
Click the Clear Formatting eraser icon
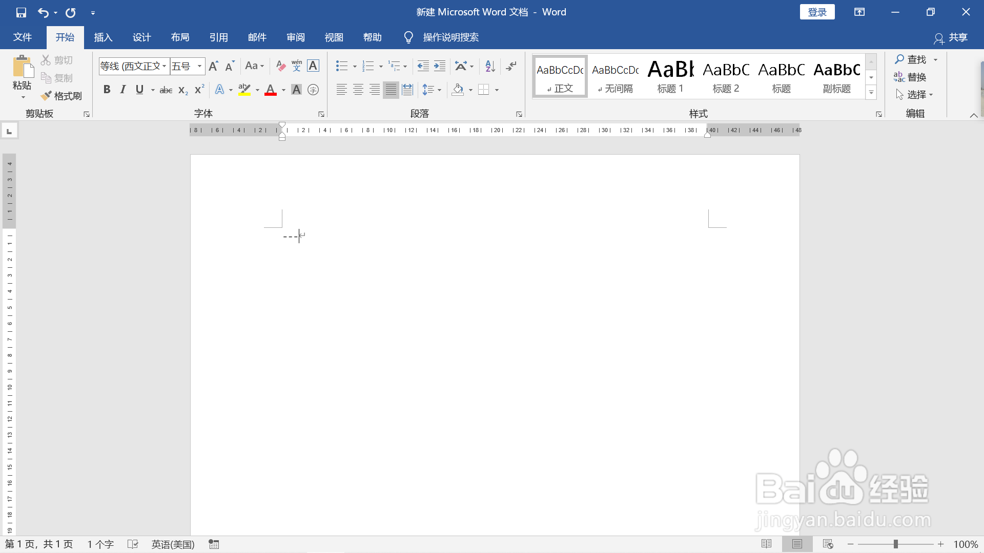tap(280, 66)
